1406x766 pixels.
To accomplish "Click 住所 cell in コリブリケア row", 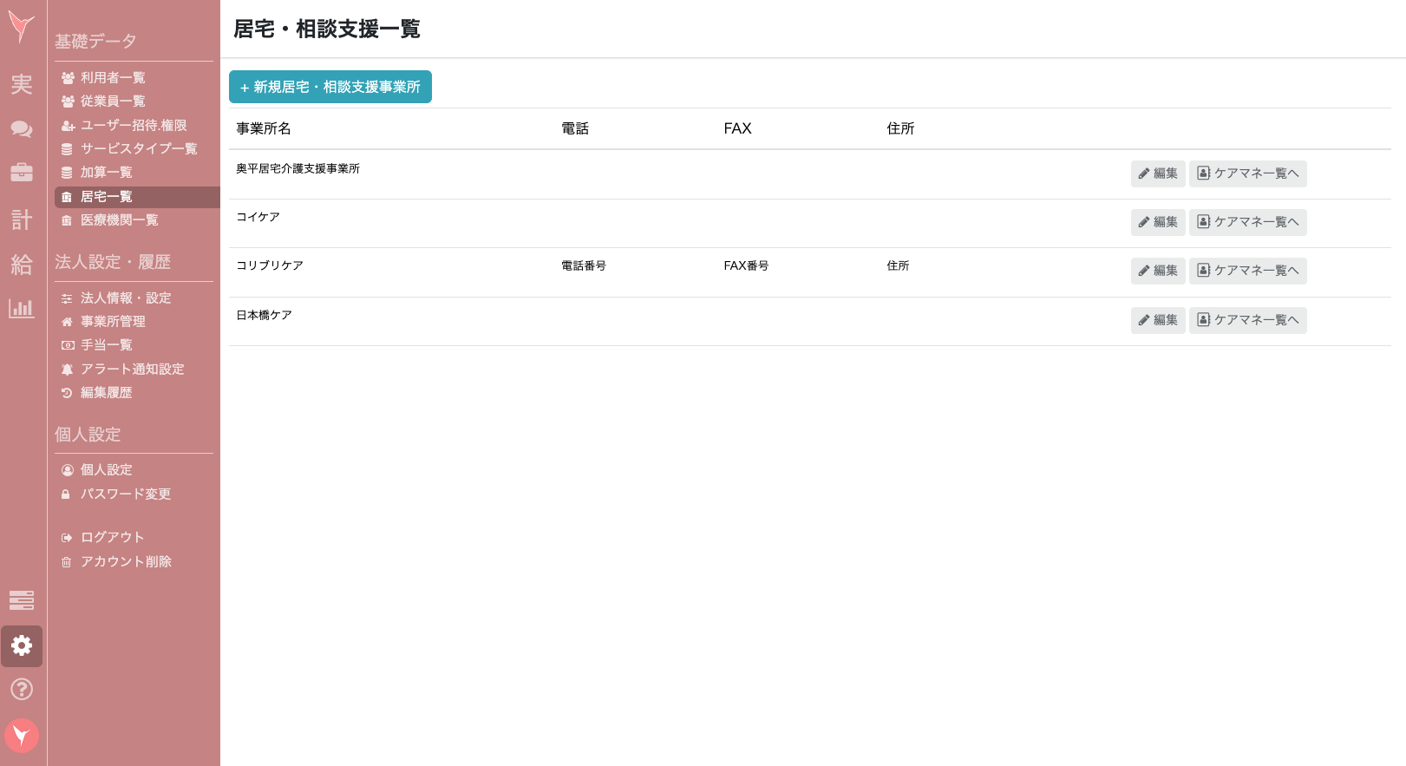I will [898, 265].
